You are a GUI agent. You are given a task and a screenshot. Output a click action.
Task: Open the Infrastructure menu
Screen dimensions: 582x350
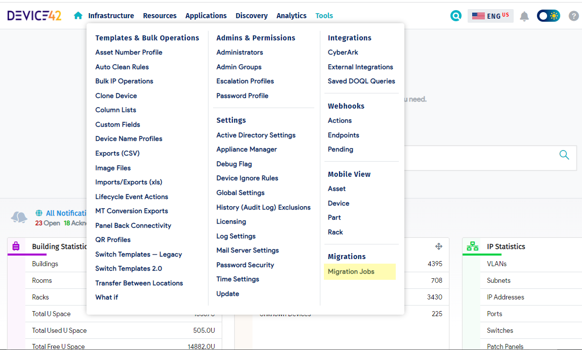pos(111,16)
